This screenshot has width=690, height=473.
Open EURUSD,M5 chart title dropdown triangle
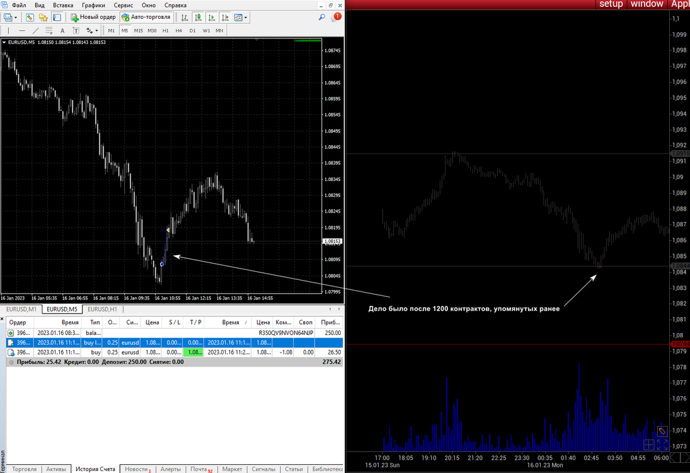pos(4,42)
